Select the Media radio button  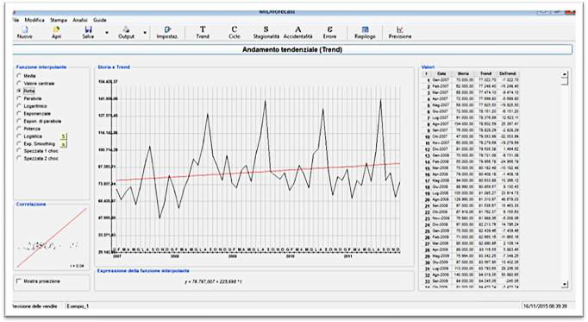19,76
